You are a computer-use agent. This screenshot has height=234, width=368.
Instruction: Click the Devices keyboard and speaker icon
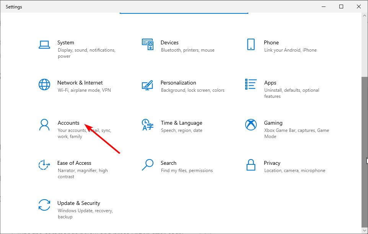pos(148,44)
